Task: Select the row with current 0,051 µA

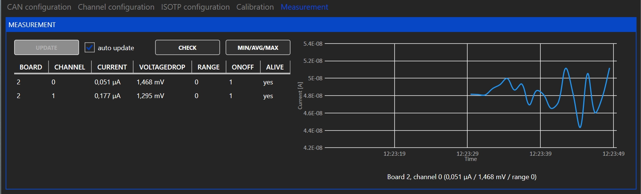Action: click(107, 82)
